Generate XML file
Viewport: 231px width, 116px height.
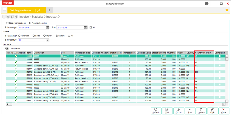[x=167, y=111]
